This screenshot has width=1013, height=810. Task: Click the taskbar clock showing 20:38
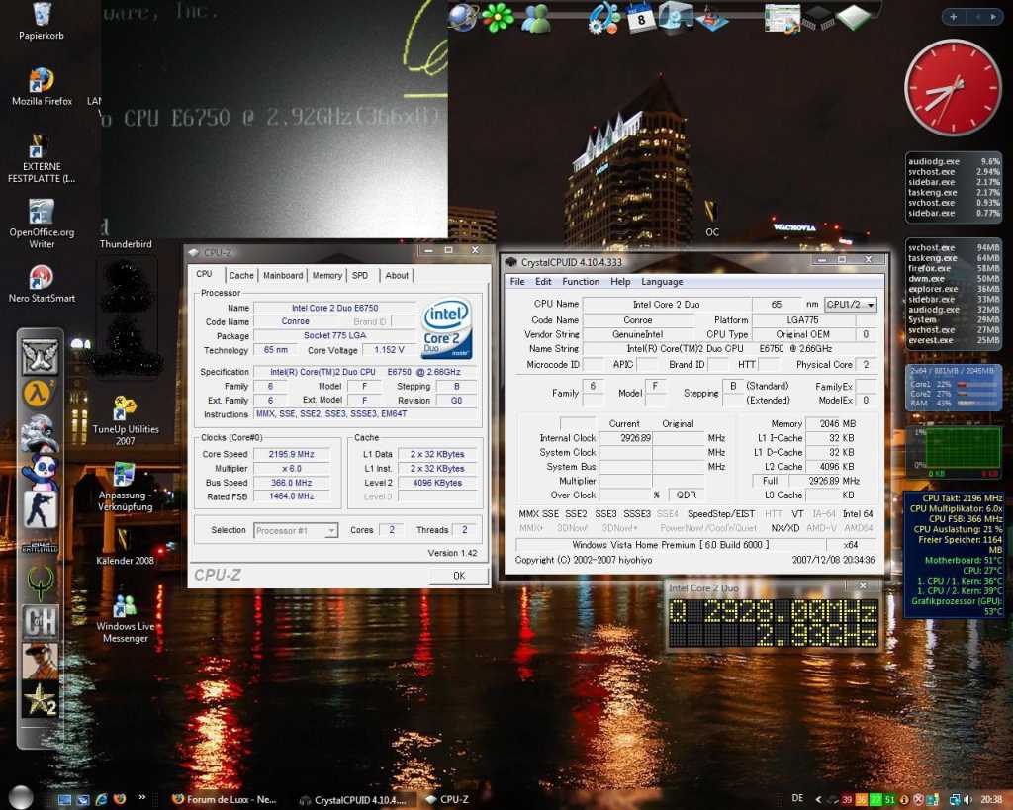991,800
